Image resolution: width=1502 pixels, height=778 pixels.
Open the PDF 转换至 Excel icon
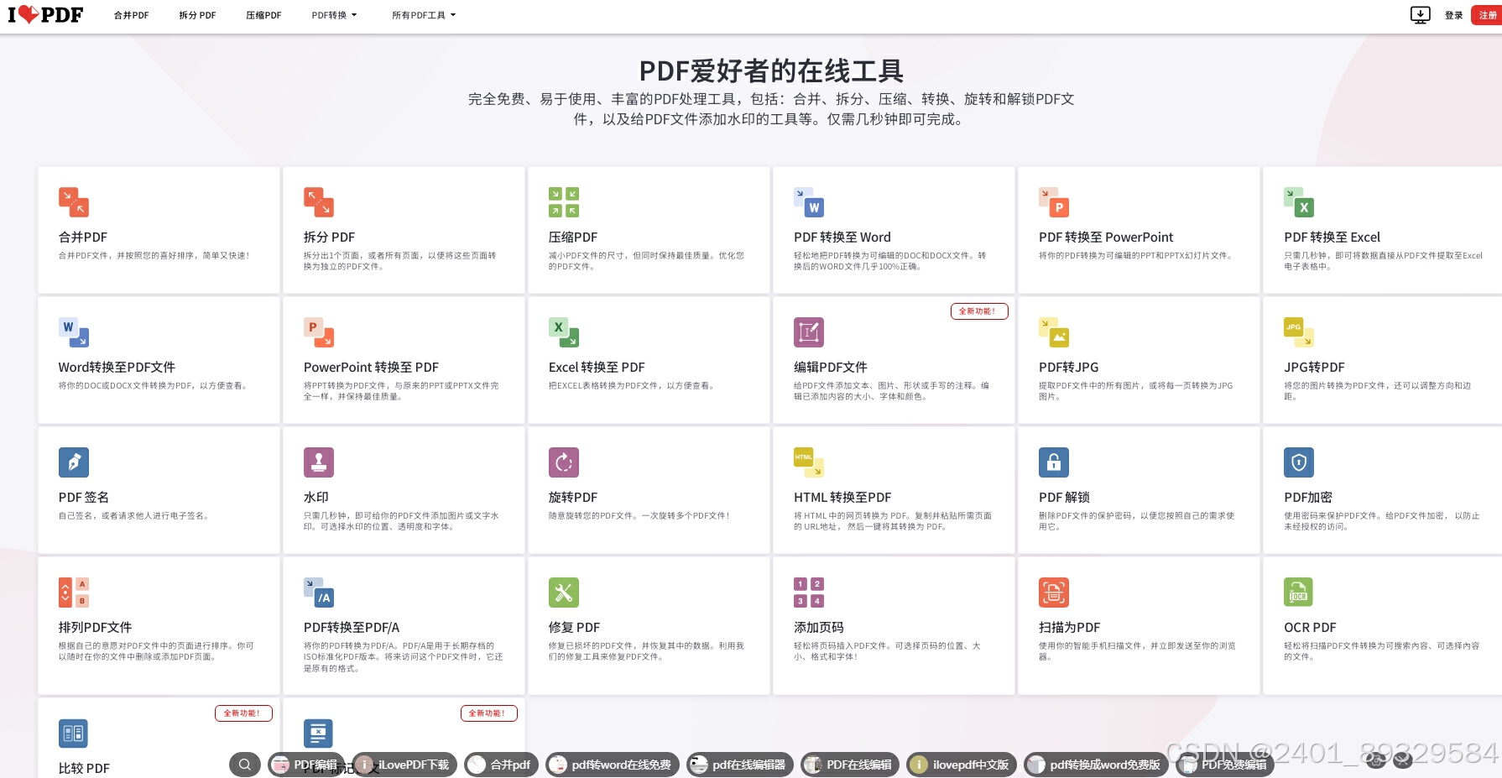click(1299, 202)
